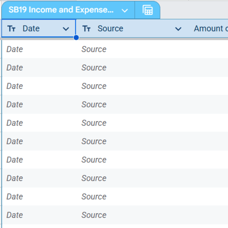The height and width of the screenshot is (228, 228).
Task: Select the Date cell in fifth data row
Action: tap(15, 123)
